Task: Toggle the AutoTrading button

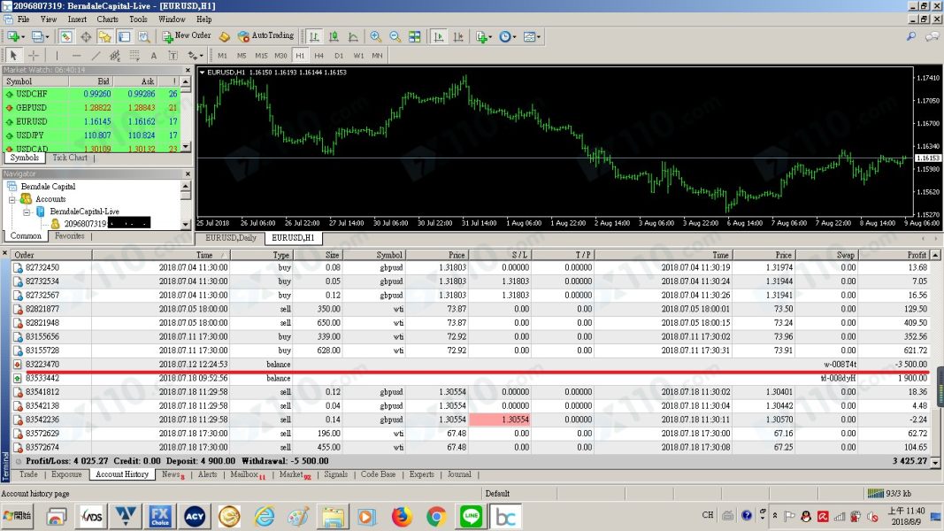Action: 265,36
